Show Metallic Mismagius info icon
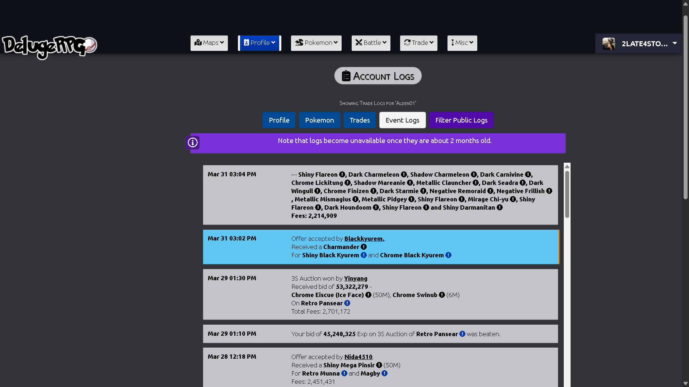This screenshot has width=689, height=387. pyautogui.click(x=355, y=199)
